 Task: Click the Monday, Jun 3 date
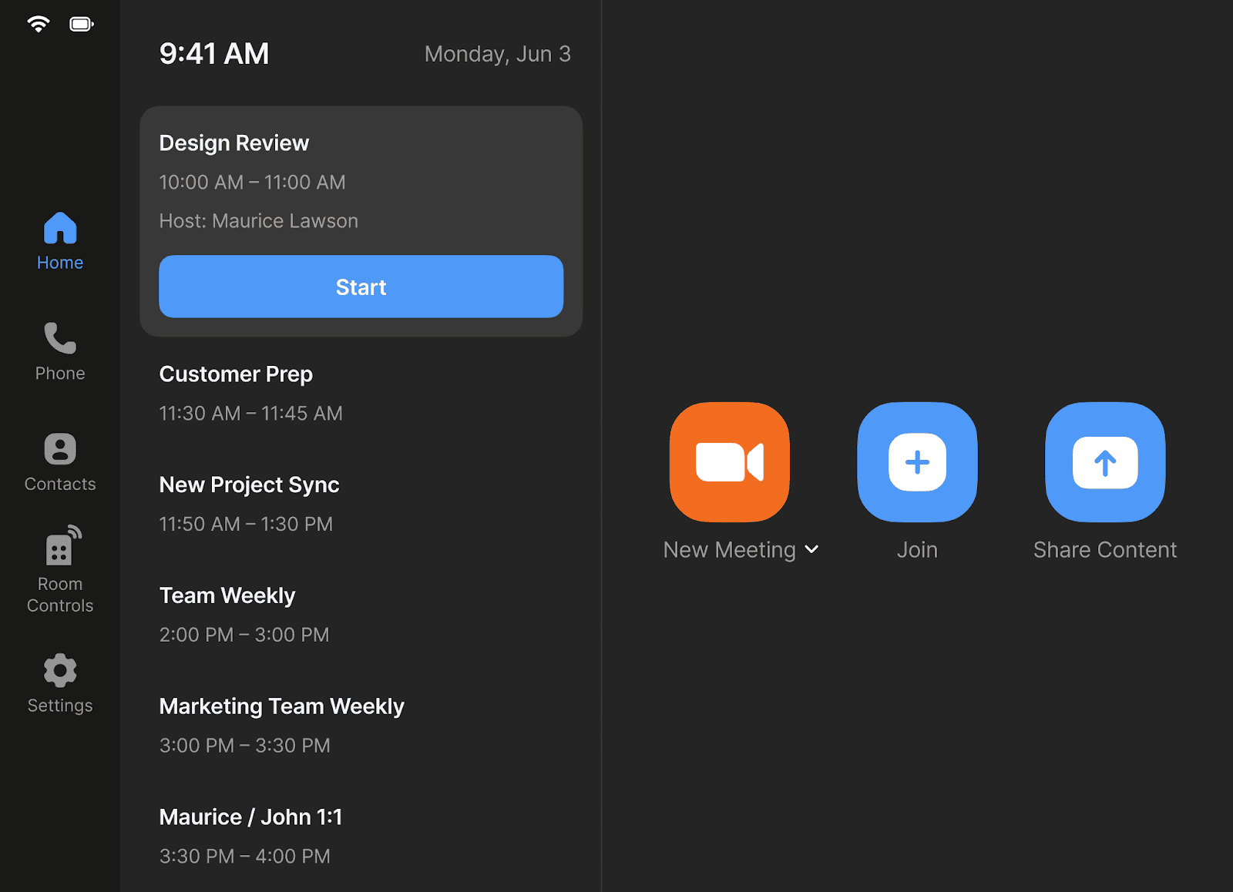click(x=498, y=54)
